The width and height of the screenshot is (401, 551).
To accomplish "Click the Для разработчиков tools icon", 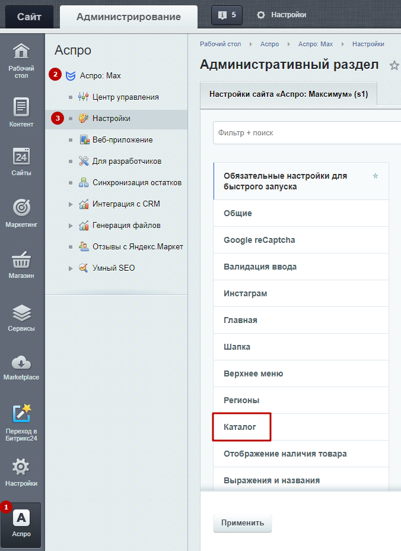I will (84, 161).
